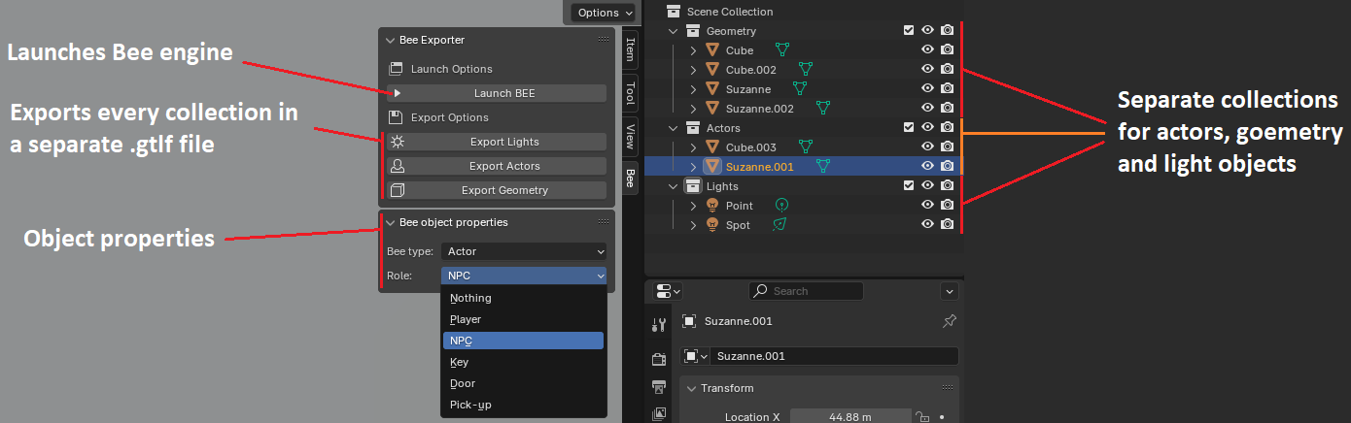Click the lock icon for Location X
The width and height of the screenshot is (1351, 423).
click(923, 417)
